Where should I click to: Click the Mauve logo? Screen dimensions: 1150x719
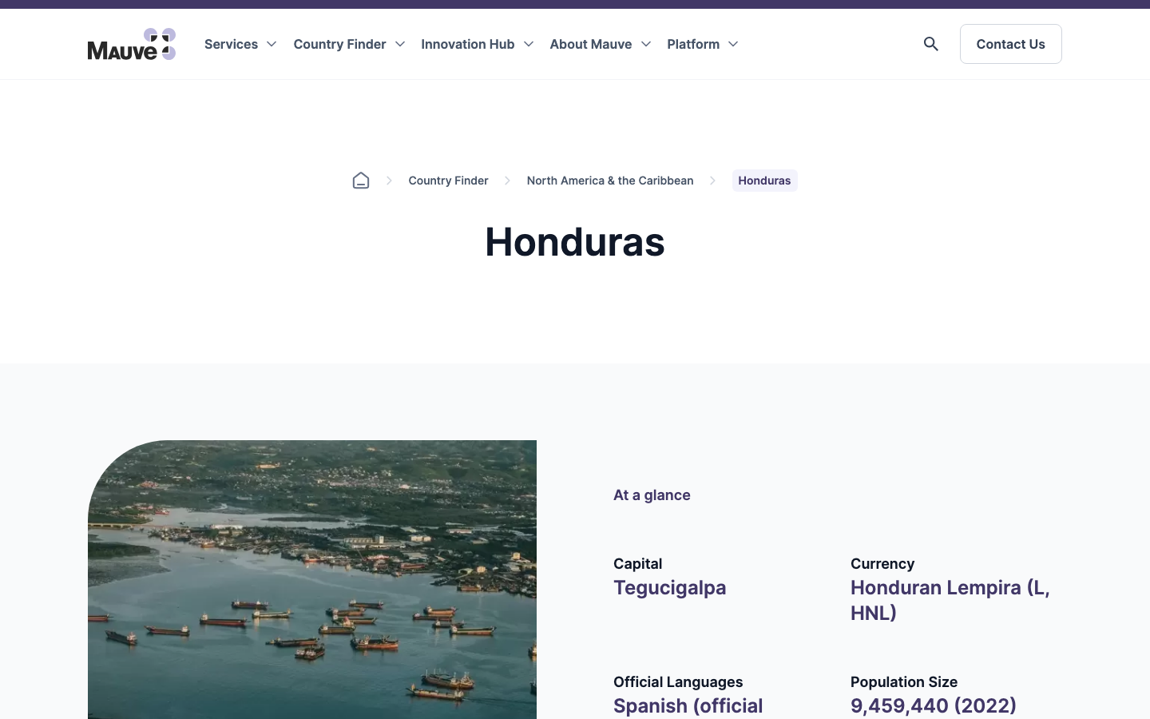click(x=132, y=44)
